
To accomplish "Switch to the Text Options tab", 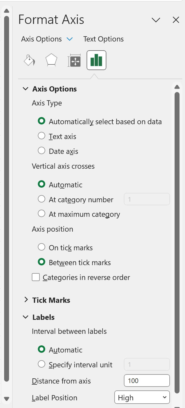I will (103, 39).
